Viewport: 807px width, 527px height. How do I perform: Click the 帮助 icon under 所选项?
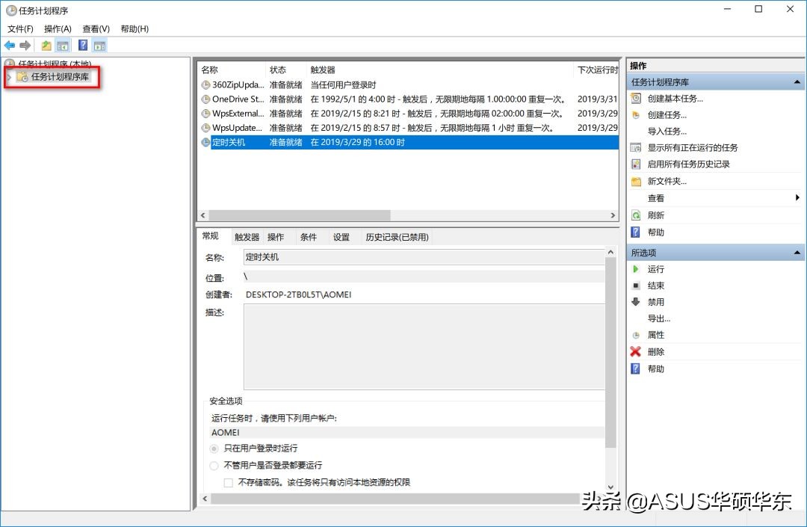(636, 369)
